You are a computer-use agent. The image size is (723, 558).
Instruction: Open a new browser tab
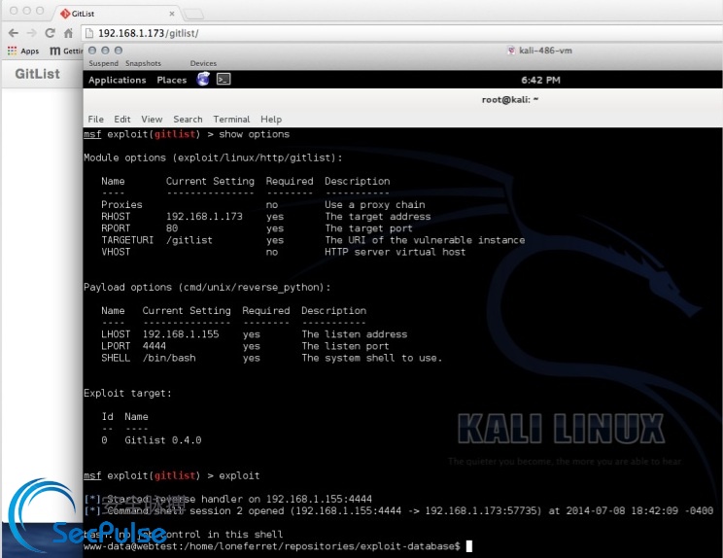point(193,15)
